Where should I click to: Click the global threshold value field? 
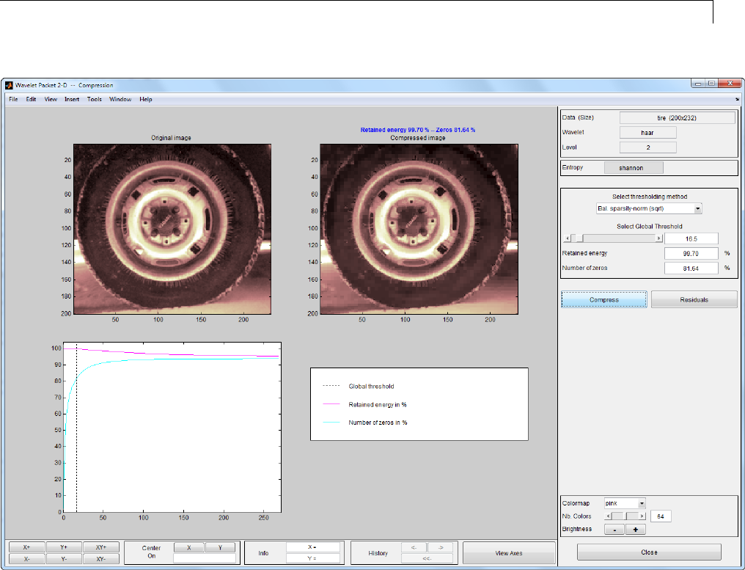[691, 238]
